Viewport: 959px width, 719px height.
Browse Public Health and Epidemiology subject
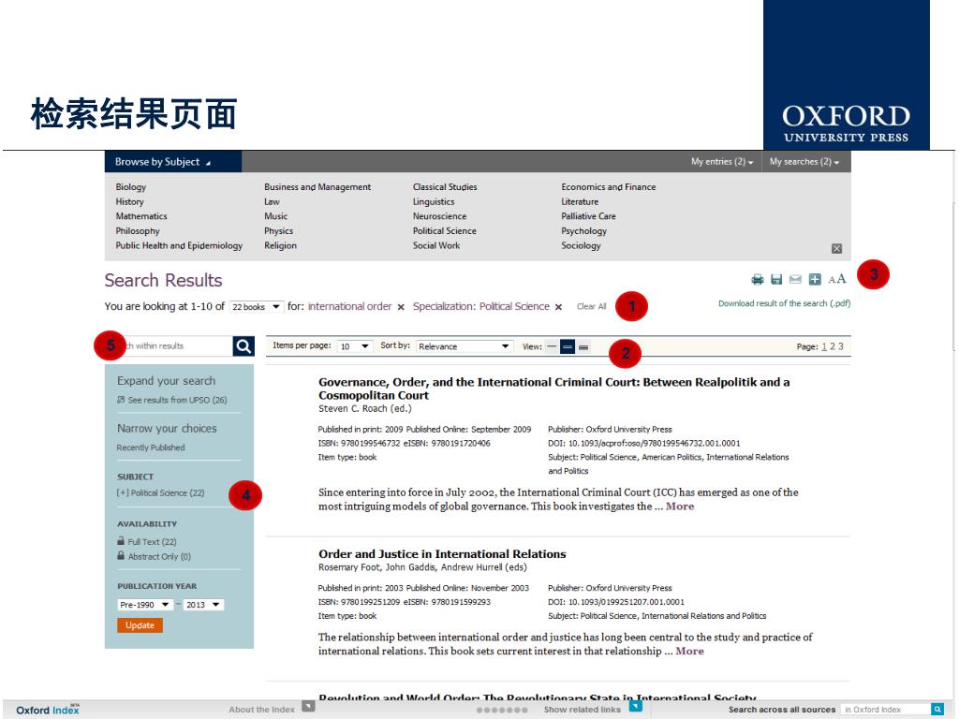(179, 246)
